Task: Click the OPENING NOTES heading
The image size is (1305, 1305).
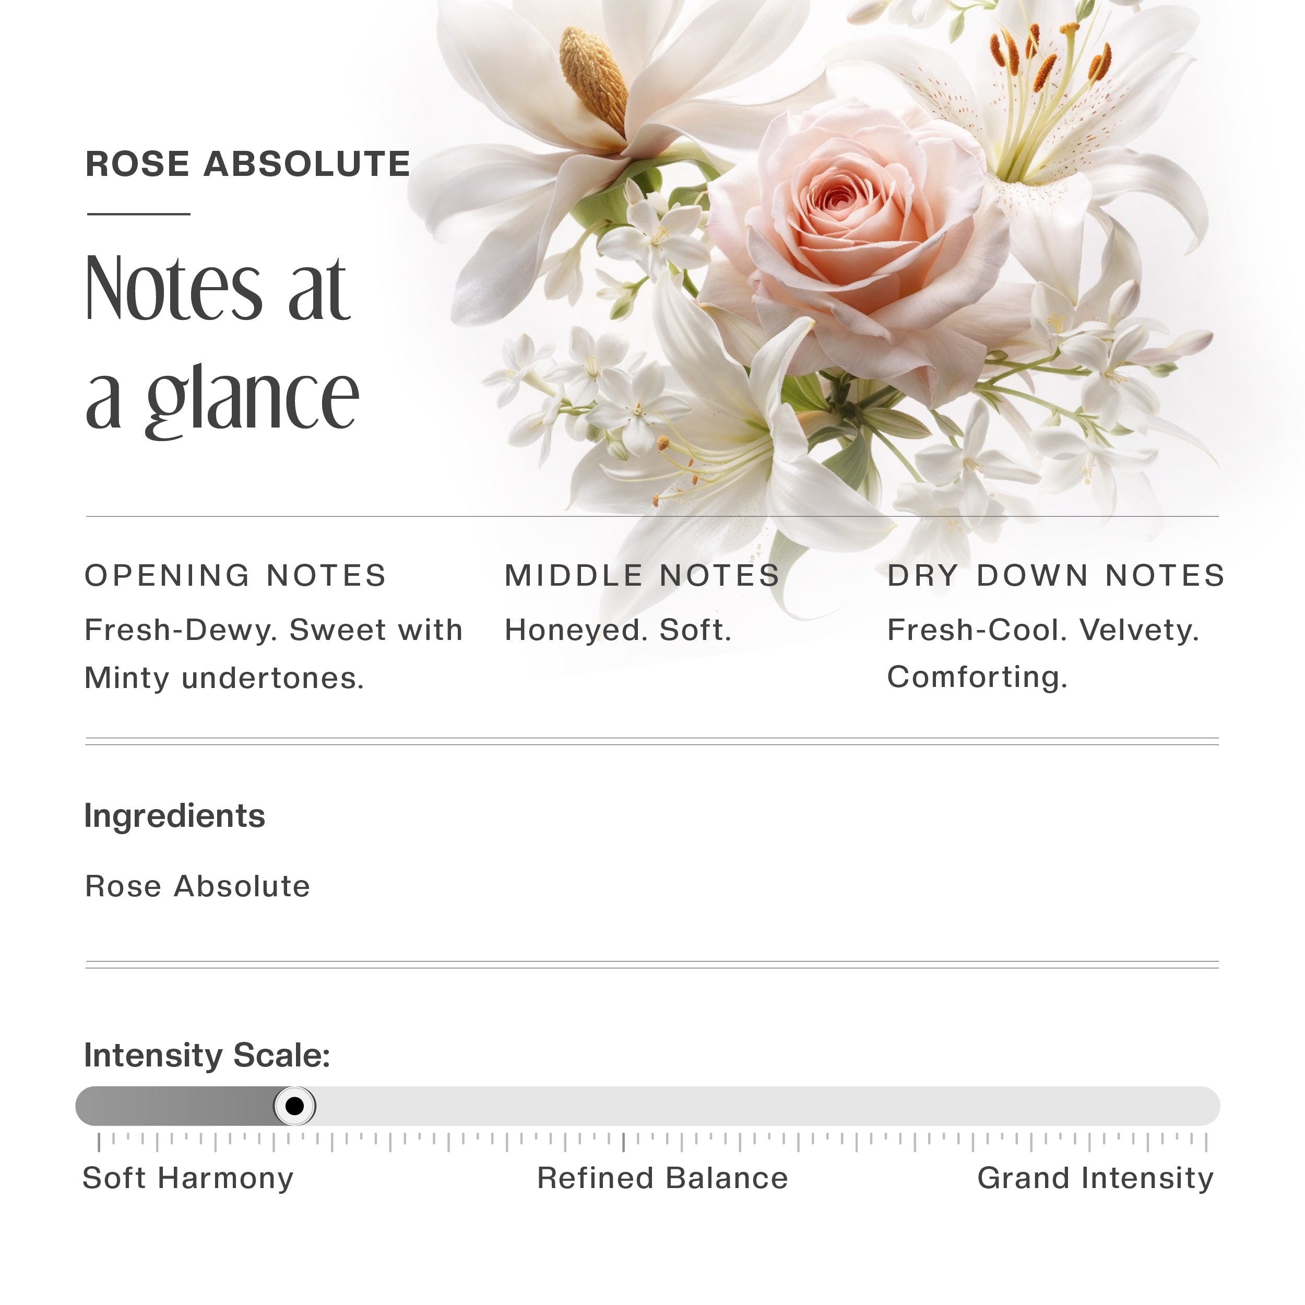Action: coord(235,575)
